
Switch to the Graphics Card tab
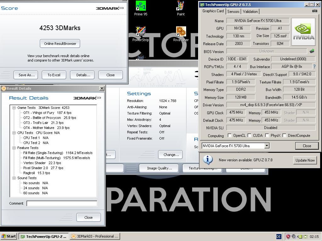[213, 11]
